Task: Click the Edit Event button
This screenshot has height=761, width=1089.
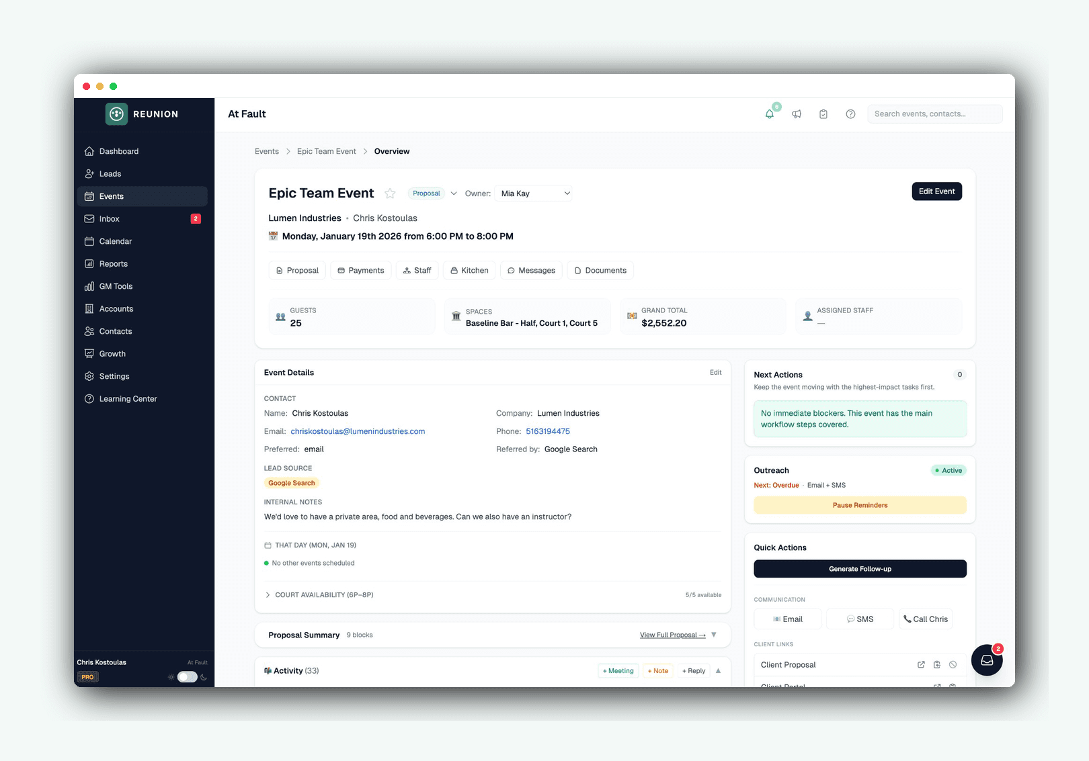Action: point(937,191)
